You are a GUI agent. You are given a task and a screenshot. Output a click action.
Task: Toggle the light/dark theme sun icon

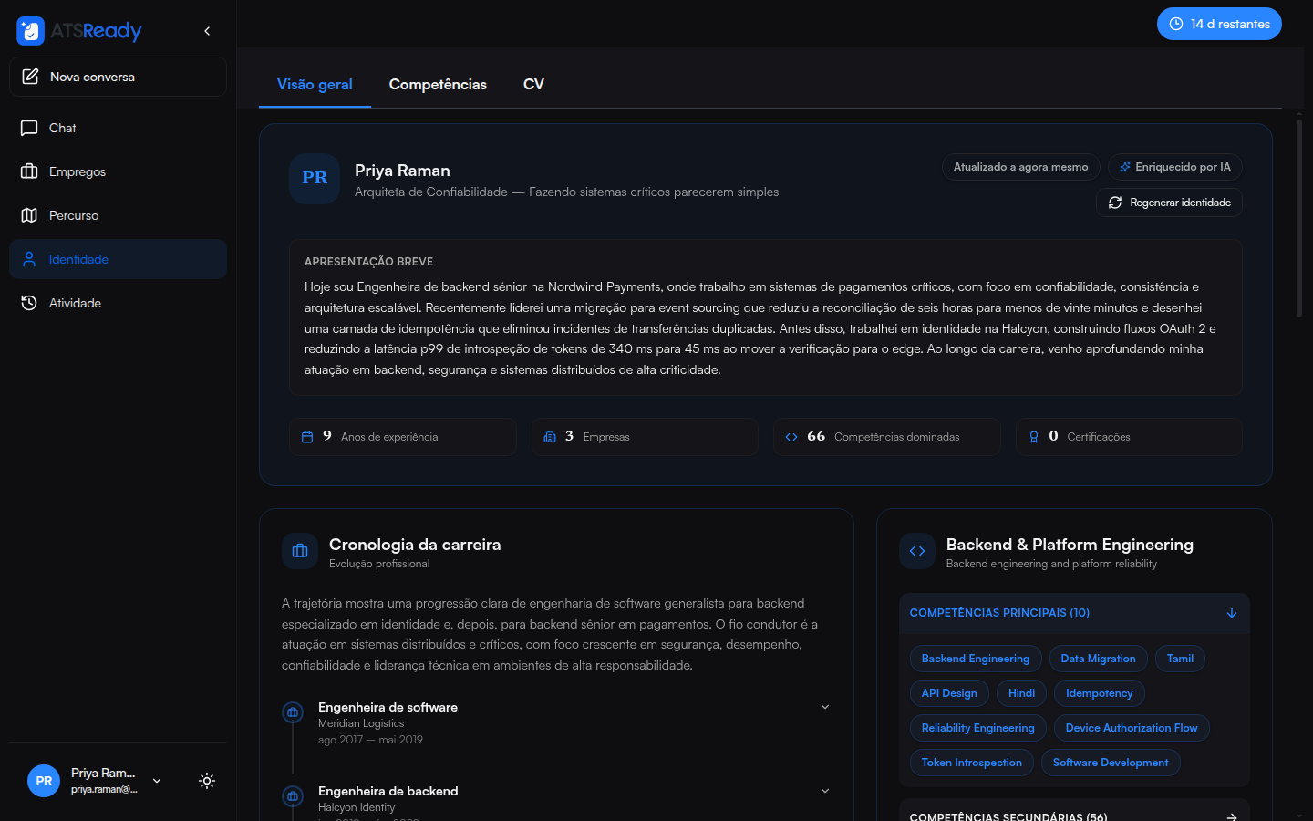tap(207, 781)
